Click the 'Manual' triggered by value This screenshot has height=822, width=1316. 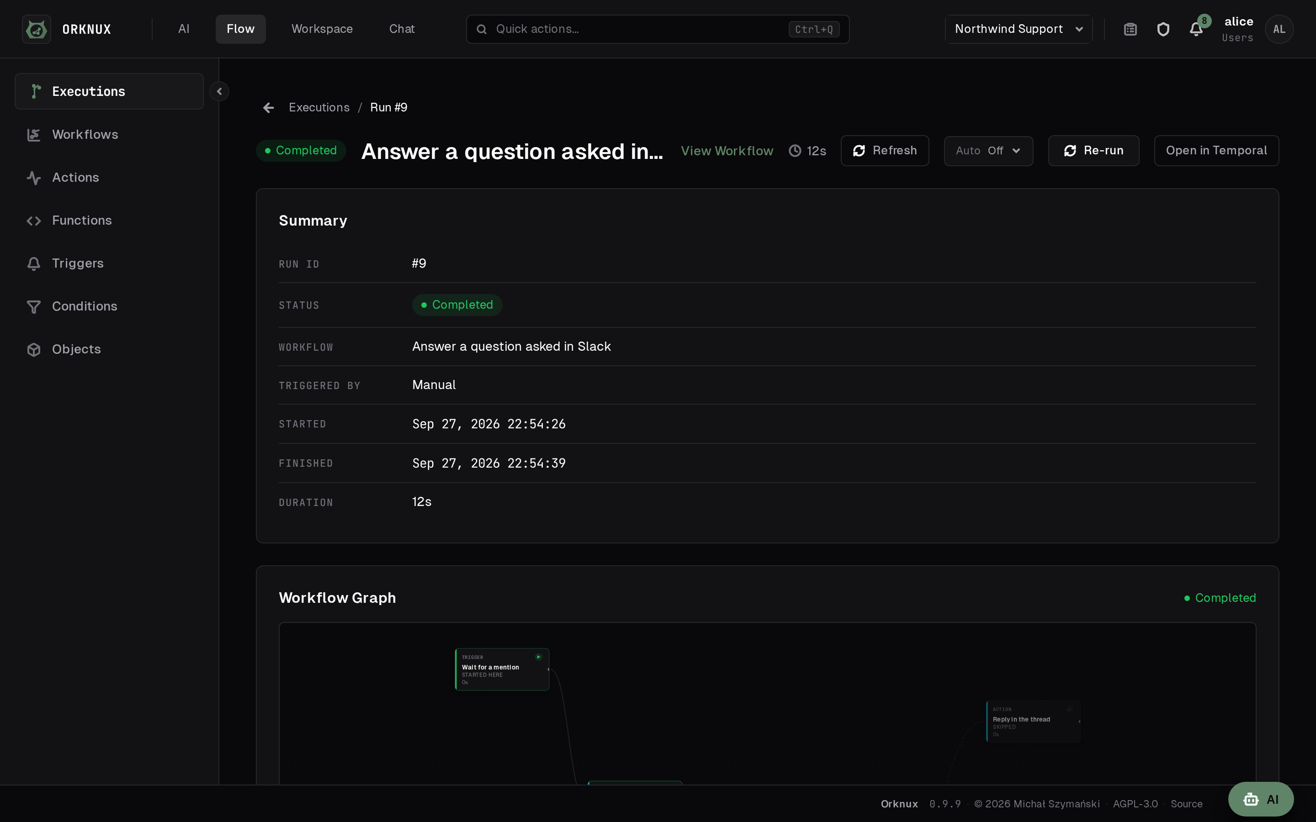434,385
